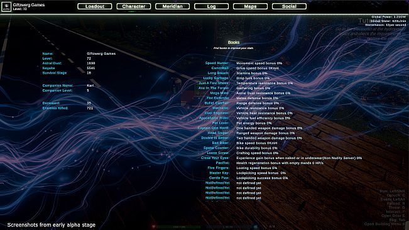The width and height of the screenshot is (409, 230).
Task: Open the Meridian tab
Action: click(x=172, y=6)
